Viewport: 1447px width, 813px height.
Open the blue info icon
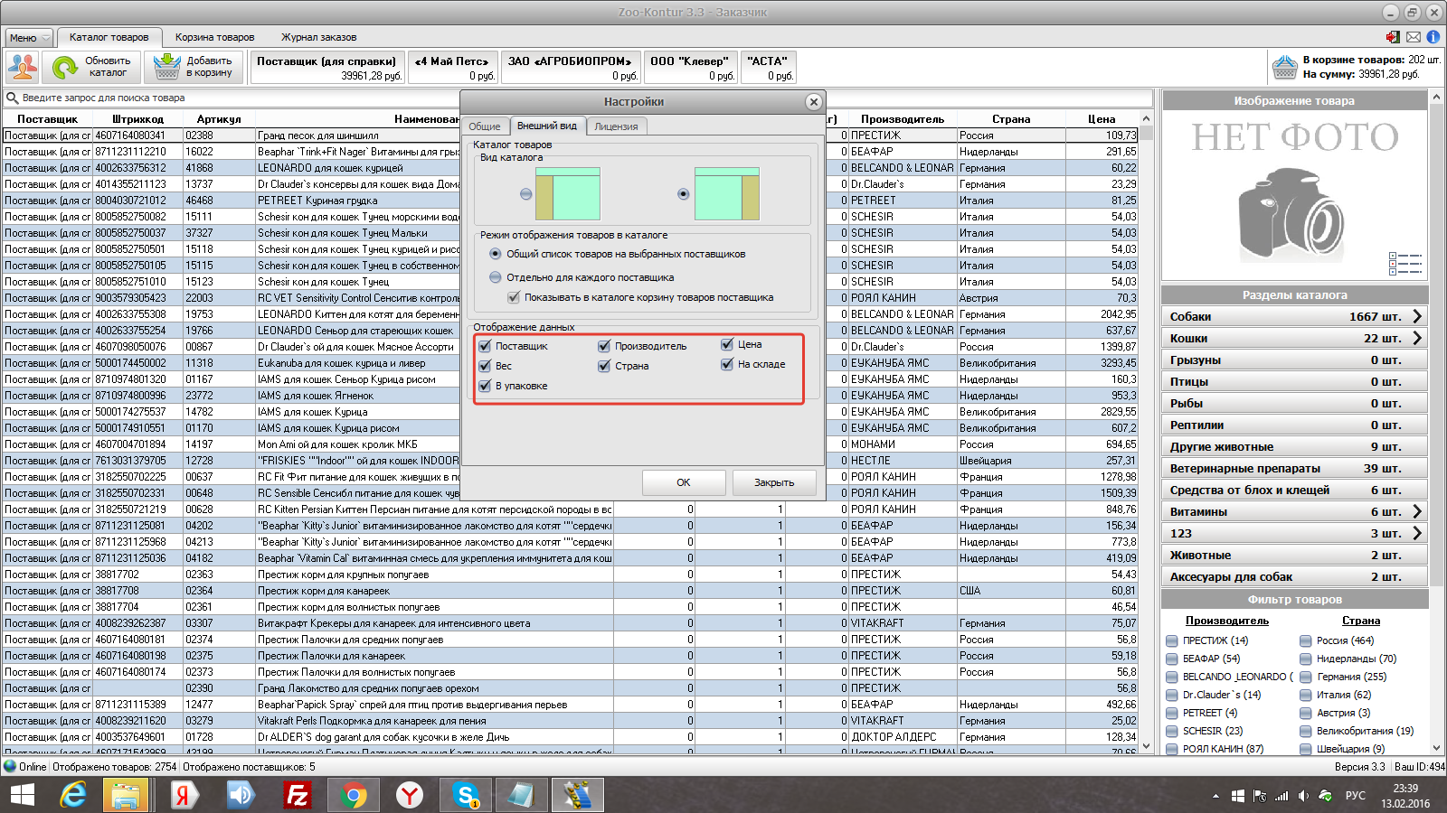1433,37
